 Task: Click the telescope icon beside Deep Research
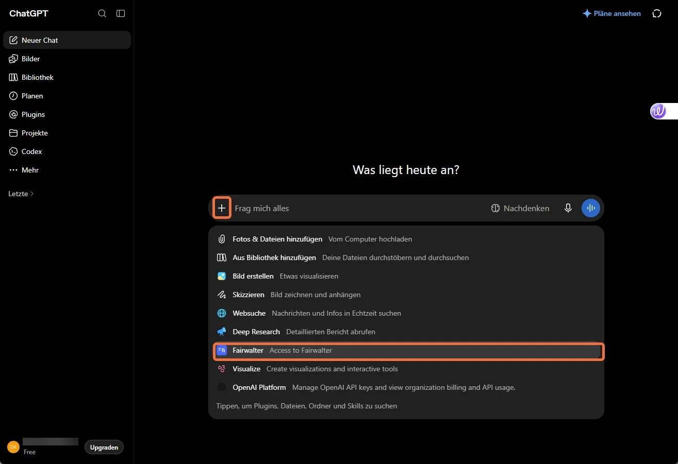pyautogui.click(x=222, y=332)
